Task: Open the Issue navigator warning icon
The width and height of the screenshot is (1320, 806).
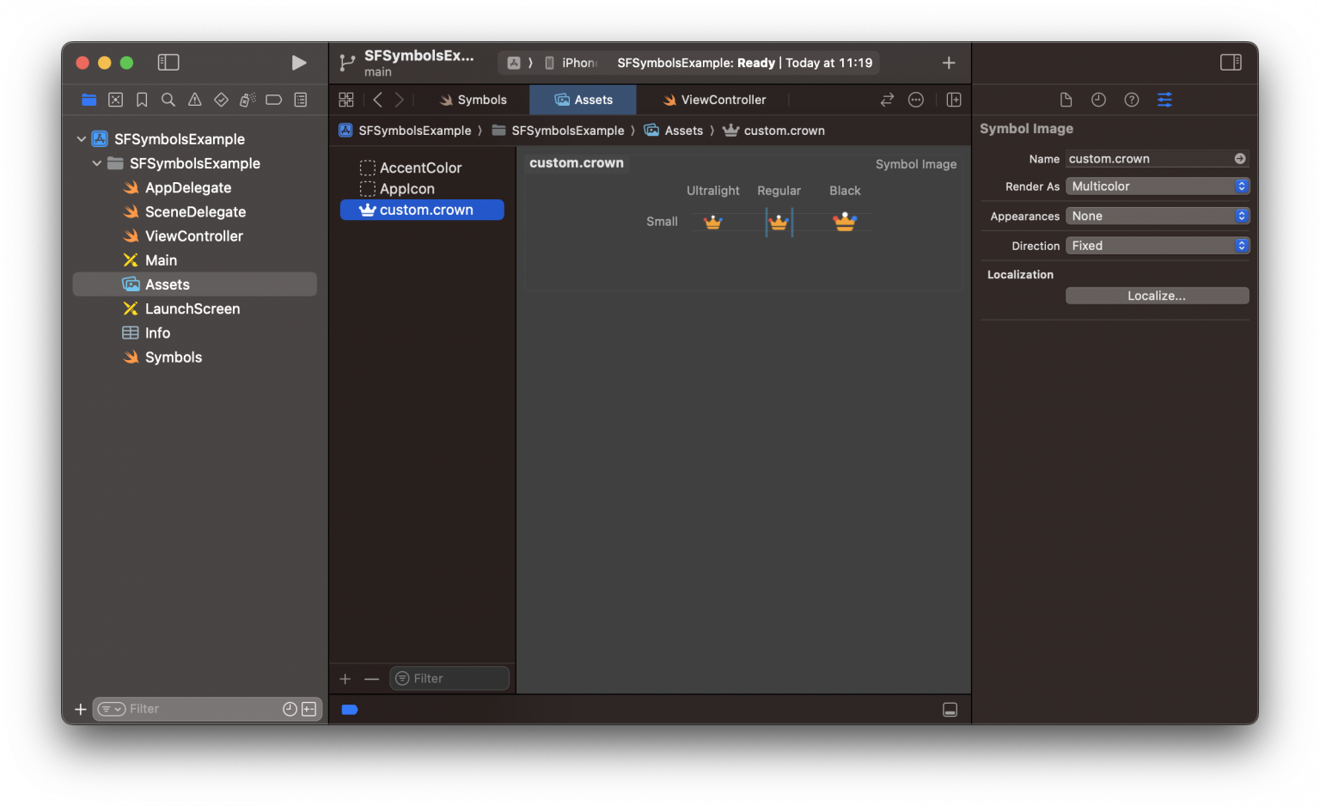Action: [x=194, y=99]
